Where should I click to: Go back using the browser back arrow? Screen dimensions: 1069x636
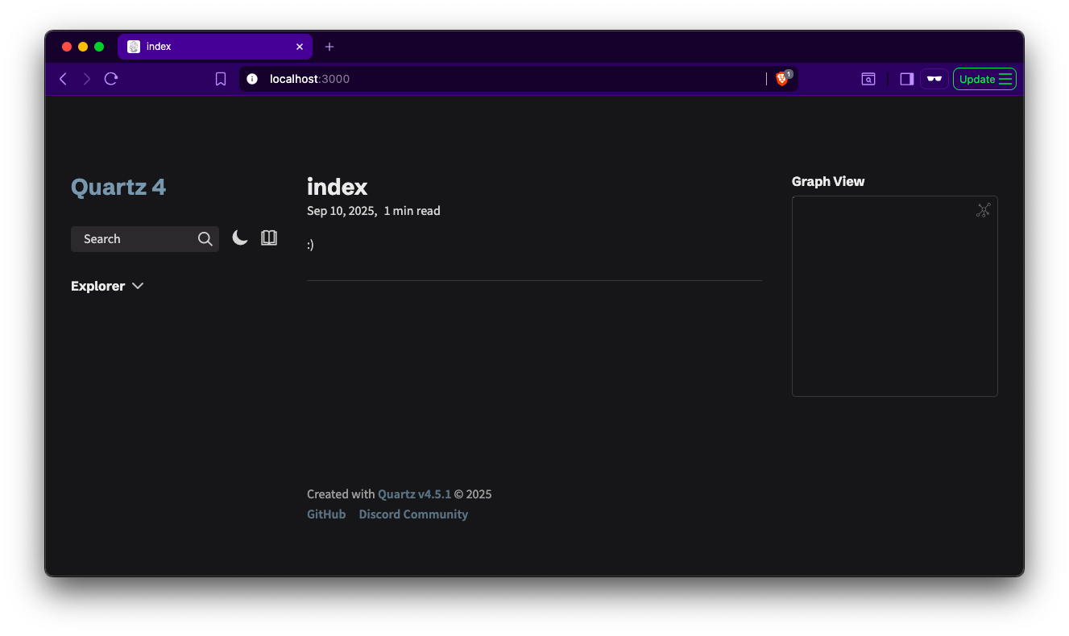click(x=64, y=79)
